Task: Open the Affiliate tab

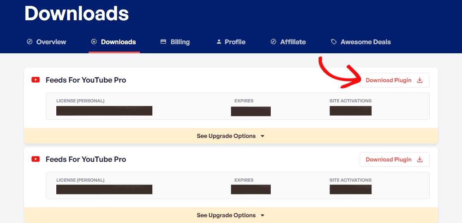Action: [x=288, y=42]
